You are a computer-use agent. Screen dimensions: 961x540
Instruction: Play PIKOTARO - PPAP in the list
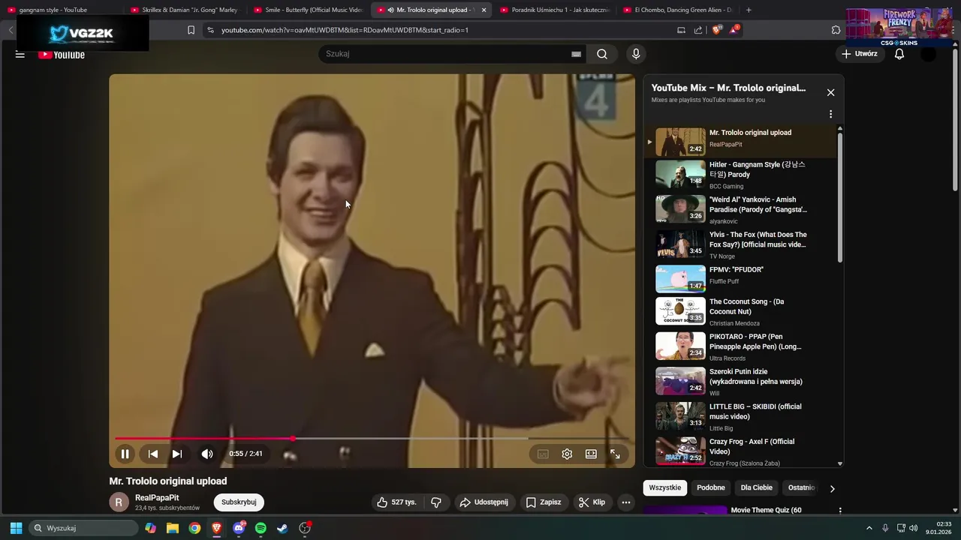[x=740, y=346]
